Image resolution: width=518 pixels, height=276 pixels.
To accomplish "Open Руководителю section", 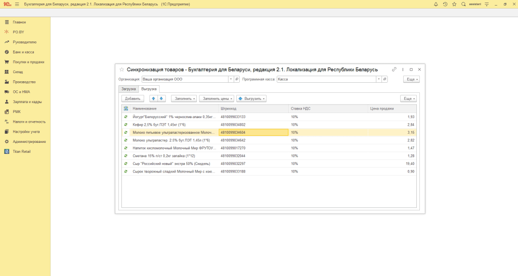I will (25, 42).
